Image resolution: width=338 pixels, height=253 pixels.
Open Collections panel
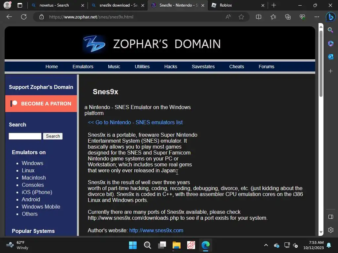288,17
